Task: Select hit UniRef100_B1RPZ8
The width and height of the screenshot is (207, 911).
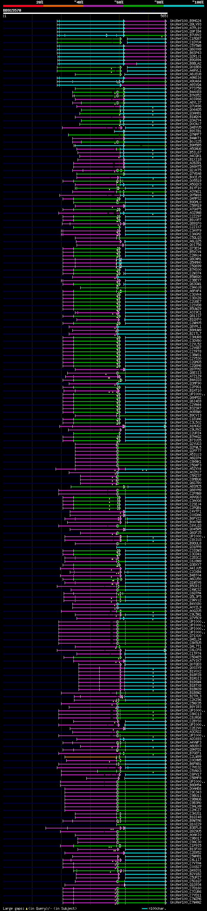Action: [x=185, y=675]
